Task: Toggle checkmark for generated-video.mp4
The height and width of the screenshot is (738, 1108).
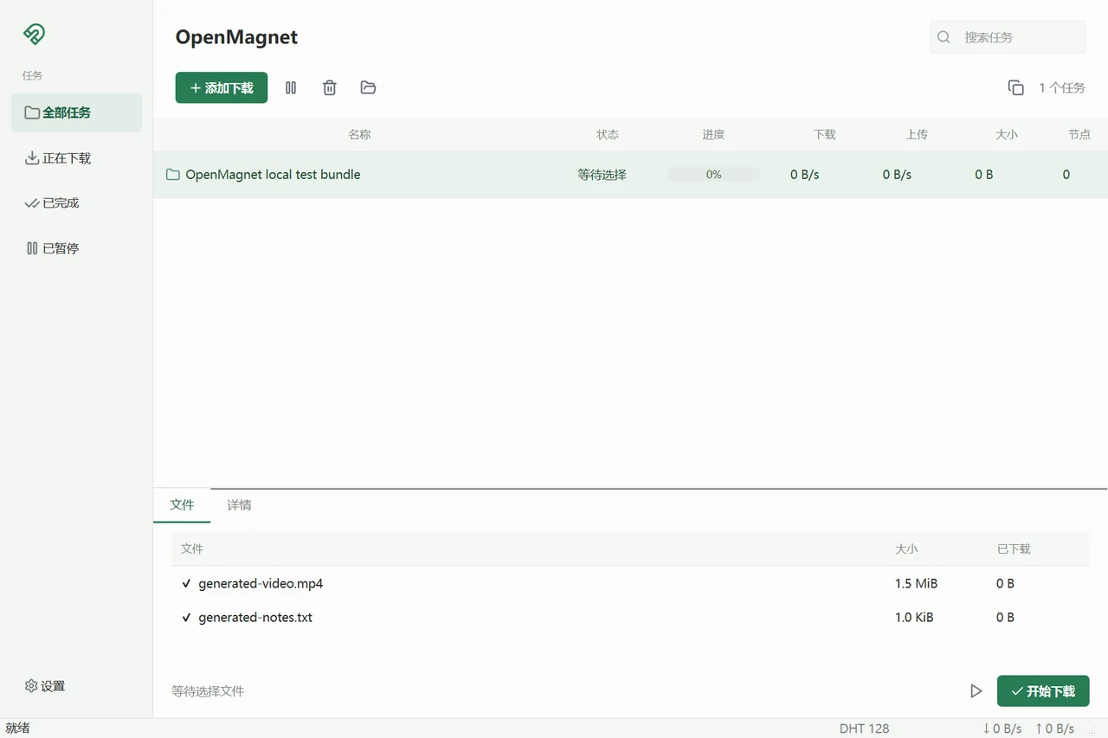Action: 186,584
